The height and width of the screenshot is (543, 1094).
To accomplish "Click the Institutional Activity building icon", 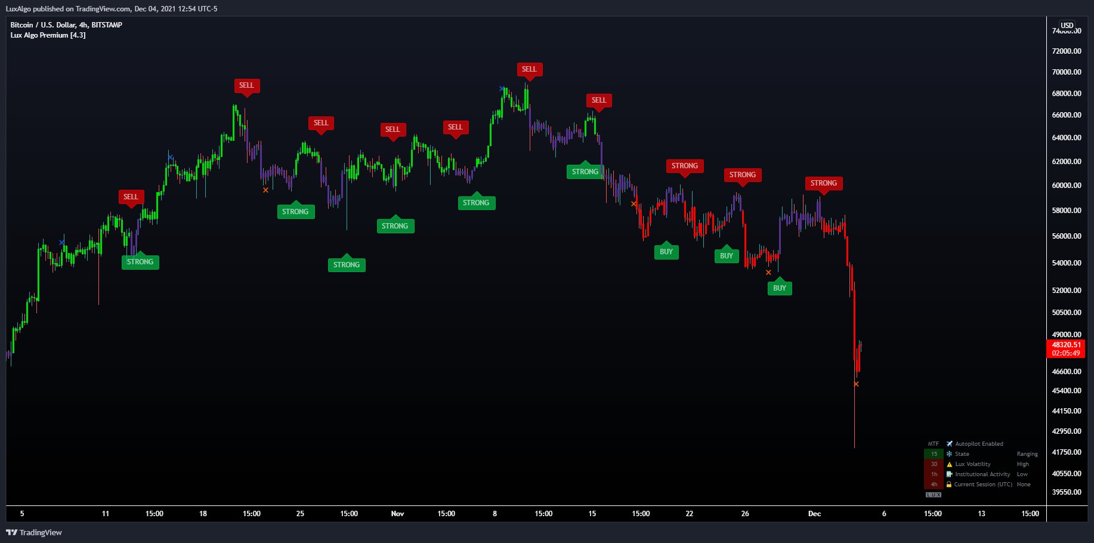I will [948, 474].
